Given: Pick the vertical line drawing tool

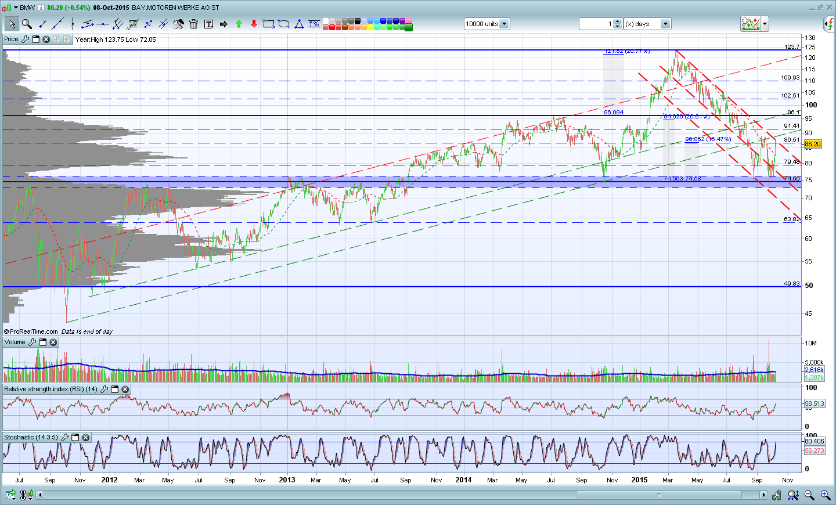Looking at the screenshot, I should pyautogui.click(x=73, y=24).
